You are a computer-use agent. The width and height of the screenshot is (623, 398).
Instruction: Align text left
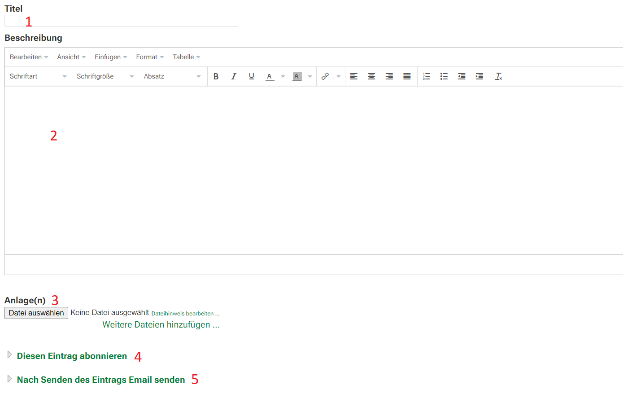pos(354,76)
